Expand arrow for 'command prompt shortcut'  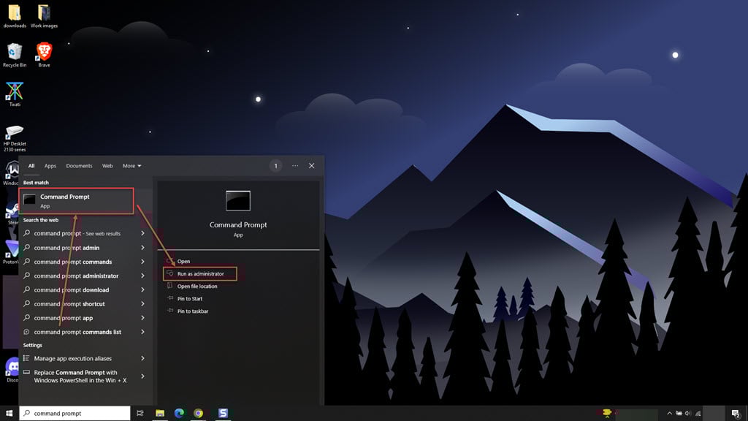click(142, 304)
